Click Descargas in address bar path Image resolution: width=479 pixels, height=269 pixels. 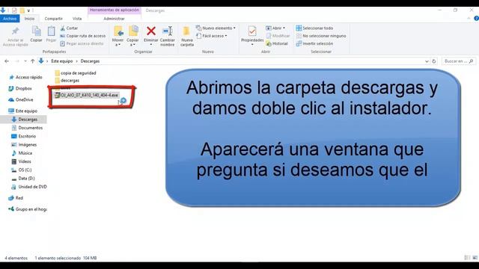90,61
